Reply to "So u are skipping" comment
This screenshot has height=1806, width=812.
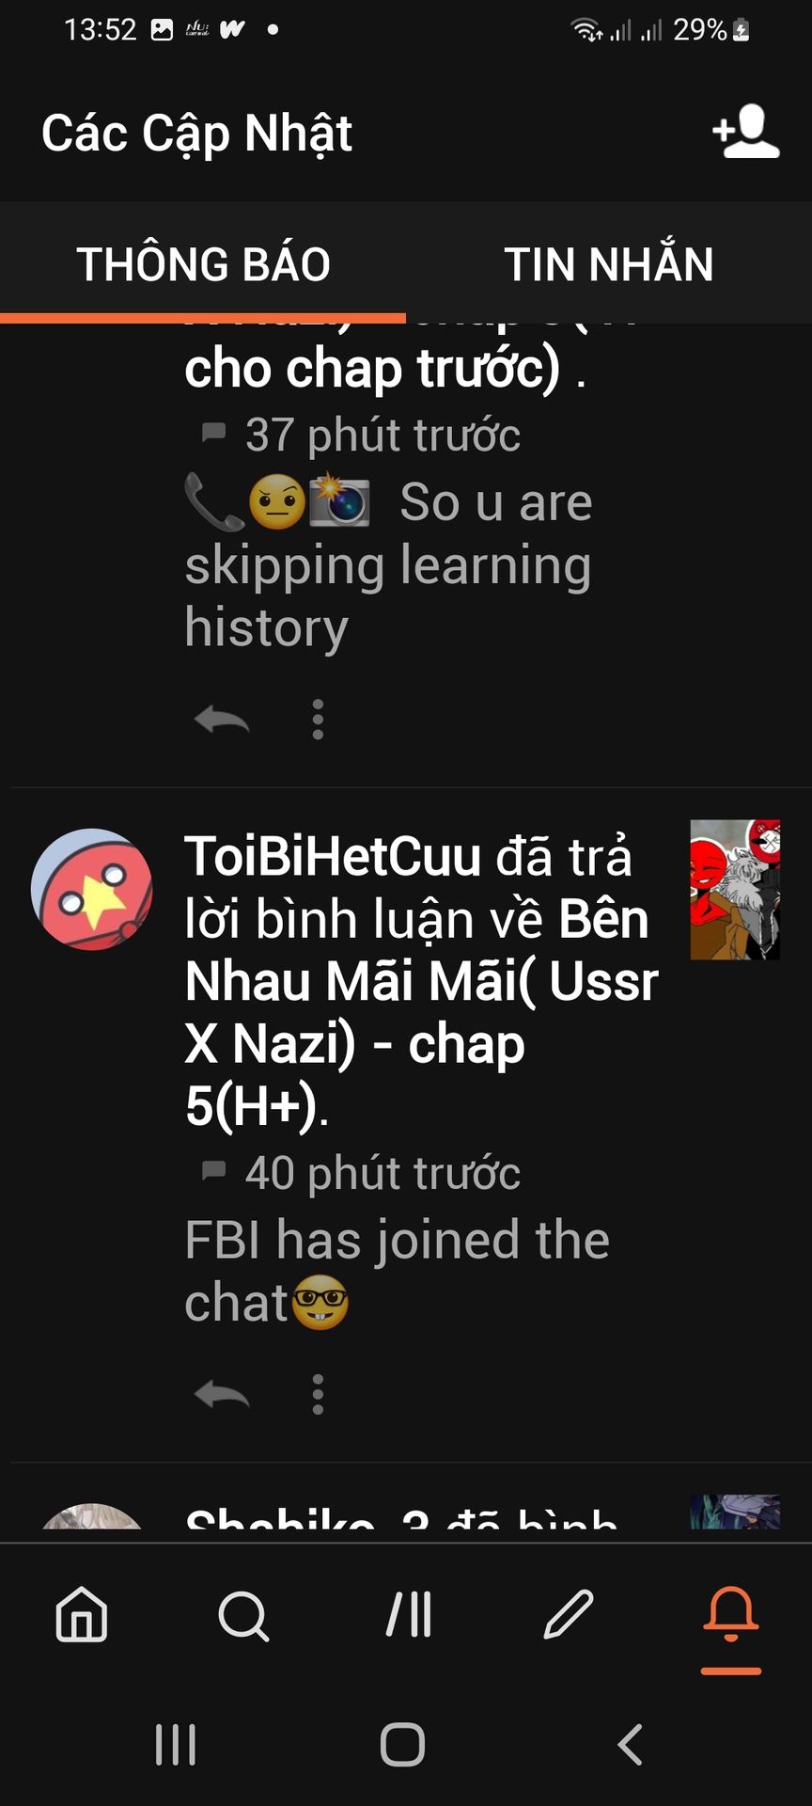222,721
